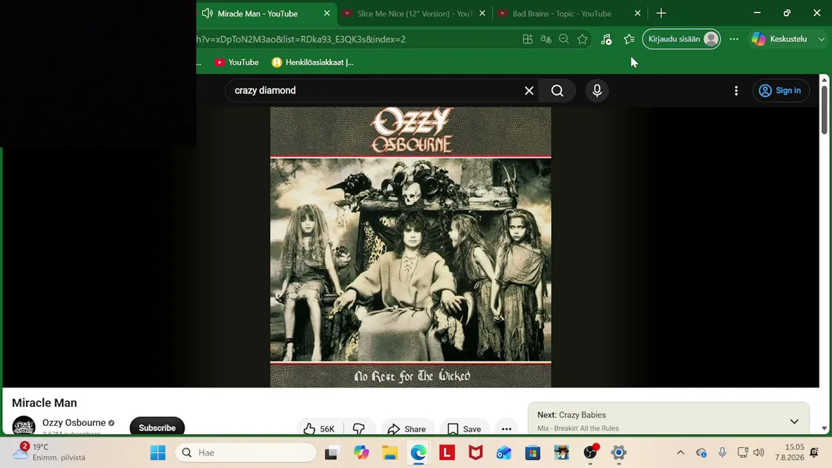Clear the 'crazy diamond' search text
This screenshot has width=832, height=468.
tap(529, 90)
